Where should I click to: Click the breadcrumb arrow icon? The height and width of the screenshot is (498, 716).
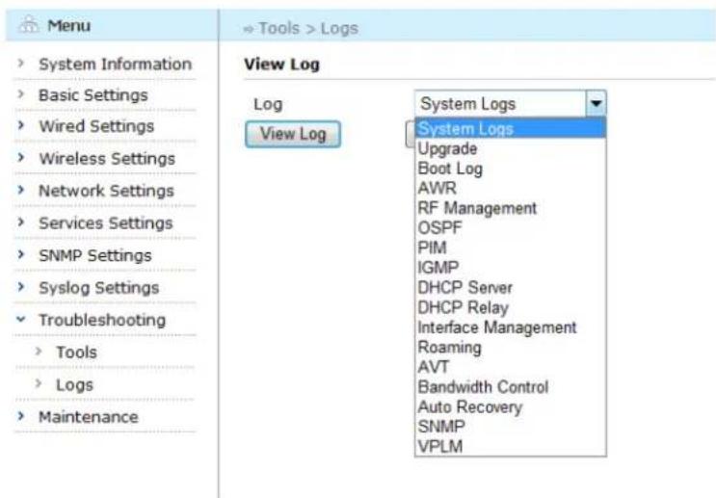[x=248, y=29]
